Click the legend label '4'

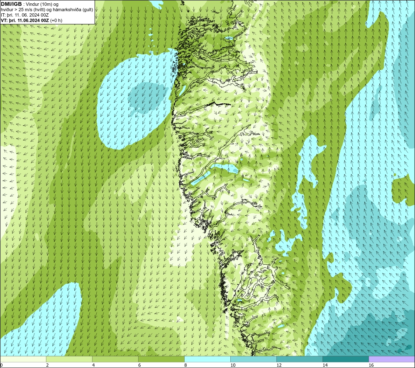[93, 365]
